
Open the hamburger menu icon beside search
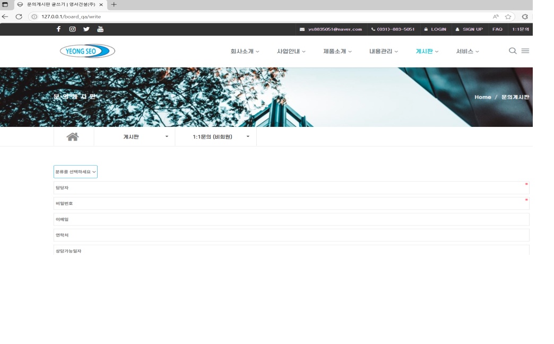(525, 51)
